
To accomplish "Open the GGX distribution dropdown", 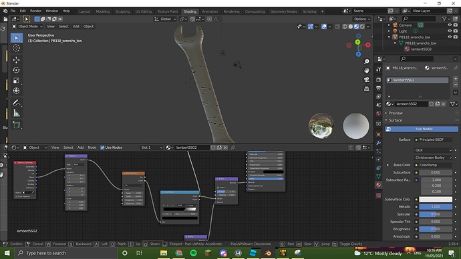I will coord(433,150).
